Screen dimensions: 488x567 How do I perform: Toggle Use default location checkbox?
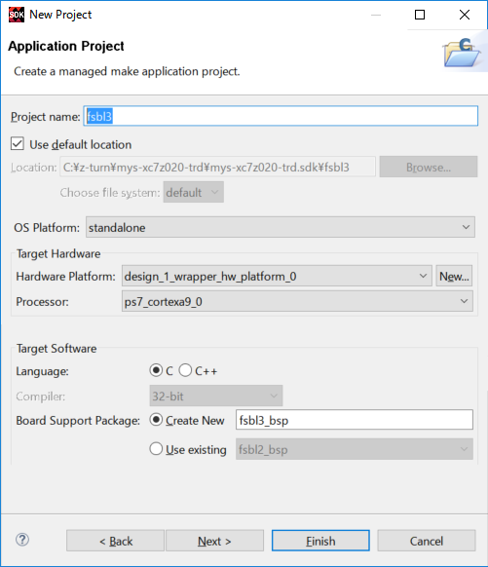(x=18, y=144)
